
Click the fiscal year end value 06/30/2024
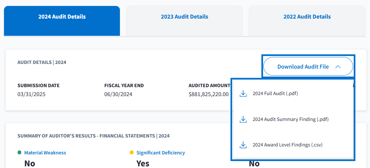point(118,94)
